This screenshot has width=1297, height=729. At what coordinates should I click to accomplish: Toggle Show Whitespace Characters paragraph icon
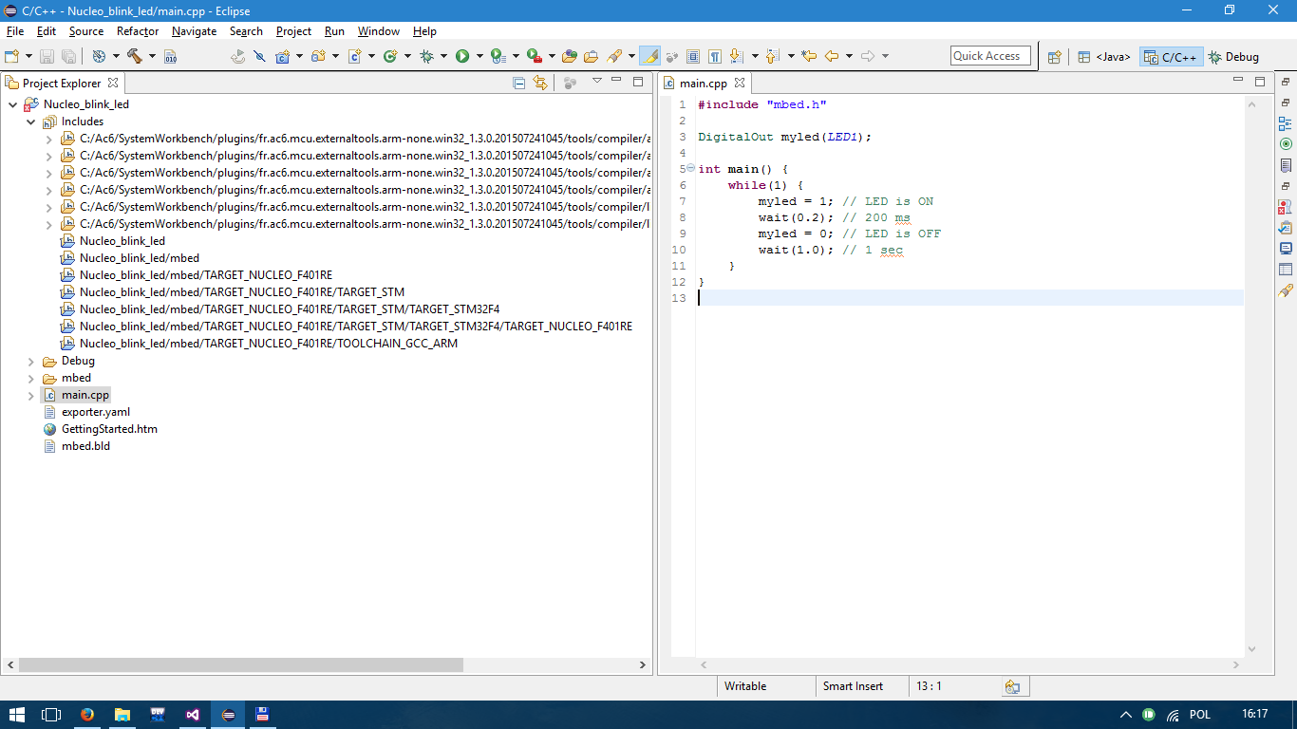click(x=715, y=56)
